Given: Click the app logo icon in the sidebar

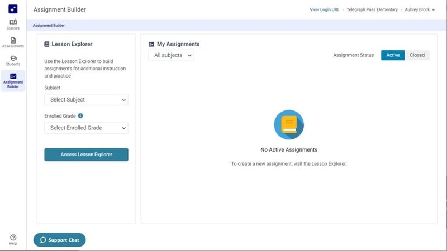Looking at the screenshot, I should [13, 9].
